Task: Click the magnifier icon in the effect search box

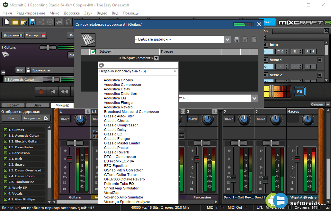Action: (101, 65)
